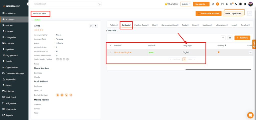Toggle the primary contact star for Arzoo Singh
The height and width of the screenshot is (120, 256).
[x=218, y=52]
